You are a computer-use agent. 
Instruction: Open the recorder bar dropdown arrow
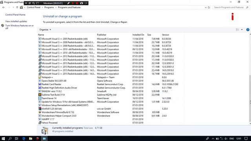[26, 3]
